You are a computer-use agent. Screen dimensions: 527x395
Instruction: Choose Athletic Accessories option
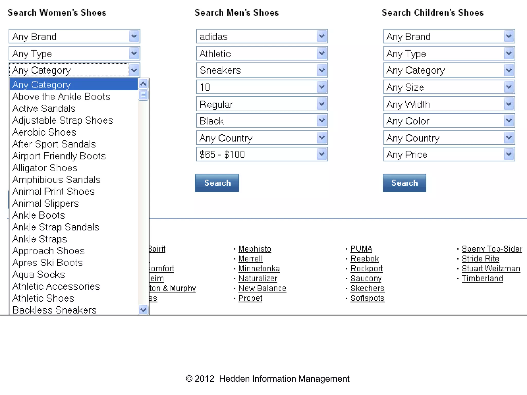pos(74,286)
